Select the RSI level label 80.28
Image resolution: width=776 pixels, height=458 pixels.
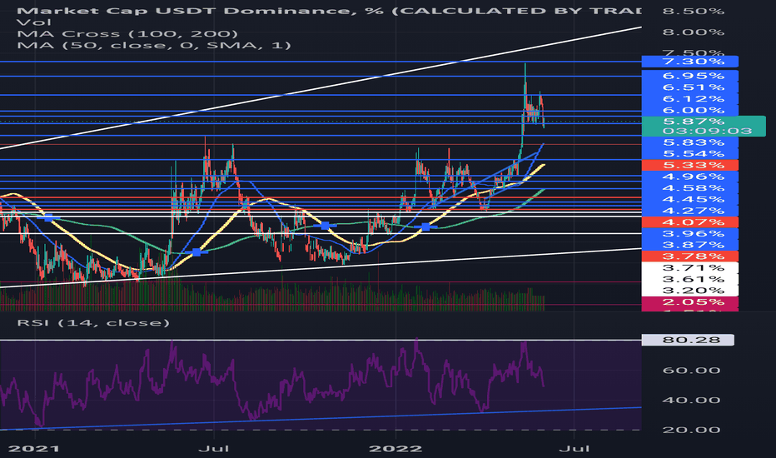tap(688, 340)
